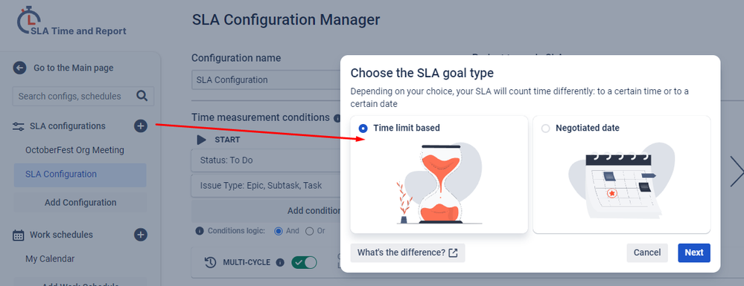Add a work schedule with the plus icon
744x286 pixels.
141,235
